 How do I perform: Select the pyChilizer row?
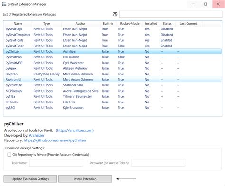[x=112, y=51]
